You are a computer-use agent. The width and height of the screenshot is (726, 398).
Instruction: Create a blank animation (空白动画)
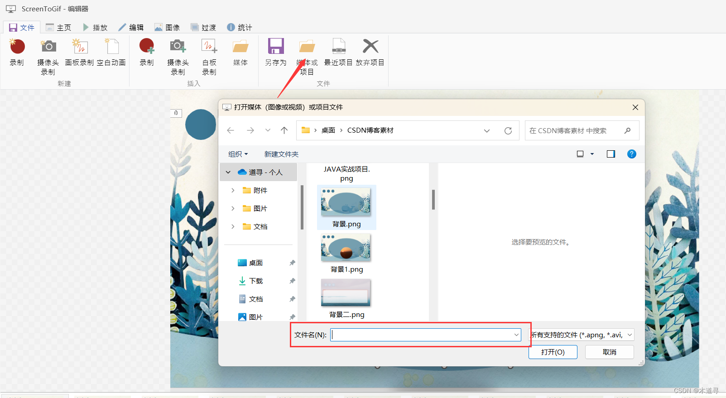tap(111, 53)
